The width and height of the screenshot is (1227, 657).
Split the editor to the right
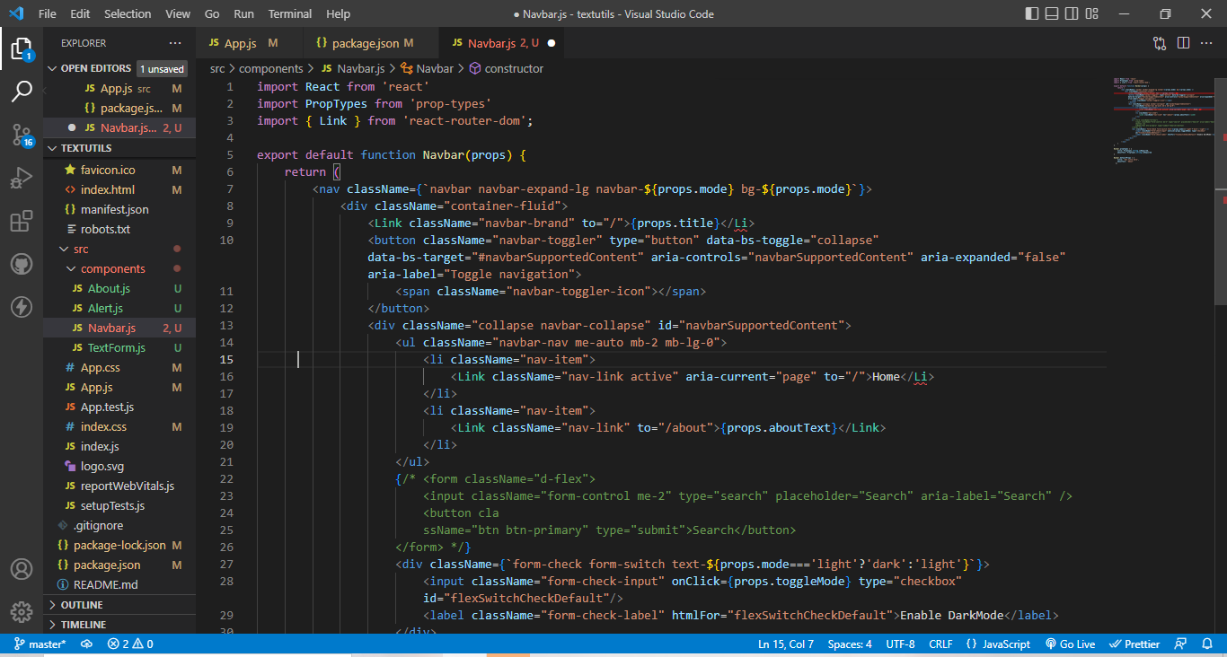point(1183,43)
